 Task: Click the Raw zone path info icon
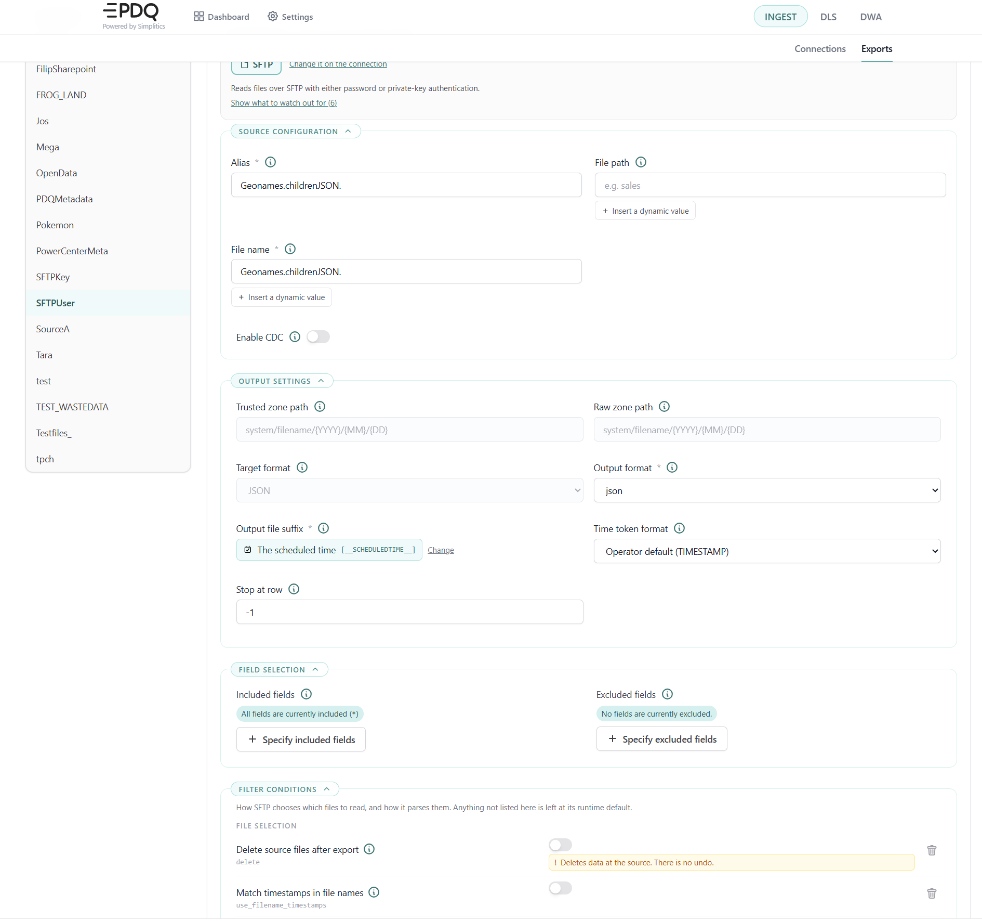665,407
